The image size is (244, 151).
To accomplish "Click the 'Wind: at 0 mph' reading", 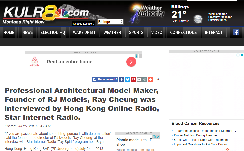I will 218,14.
